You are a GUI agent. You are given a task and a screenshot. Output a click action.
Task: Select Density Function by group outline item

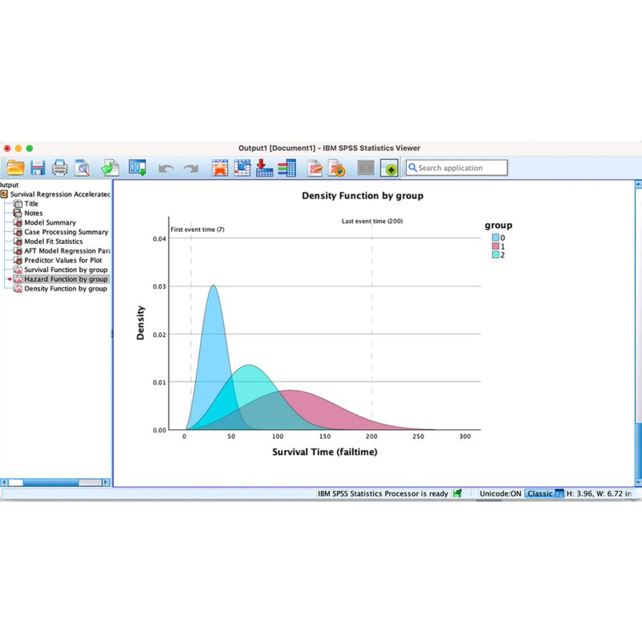point(65,288)
